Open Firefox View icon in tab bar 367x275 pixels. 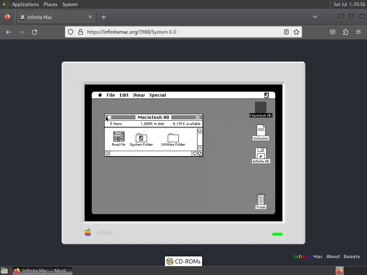[x=7, y=17]
